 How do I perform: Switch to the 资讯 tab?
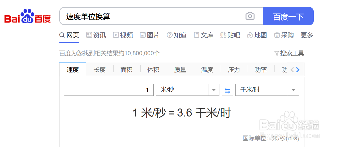pos(96,35)
